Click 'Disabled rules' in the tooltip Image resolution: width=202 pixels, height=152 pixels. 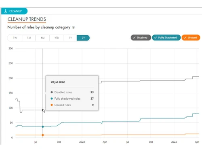coord(63,92)
